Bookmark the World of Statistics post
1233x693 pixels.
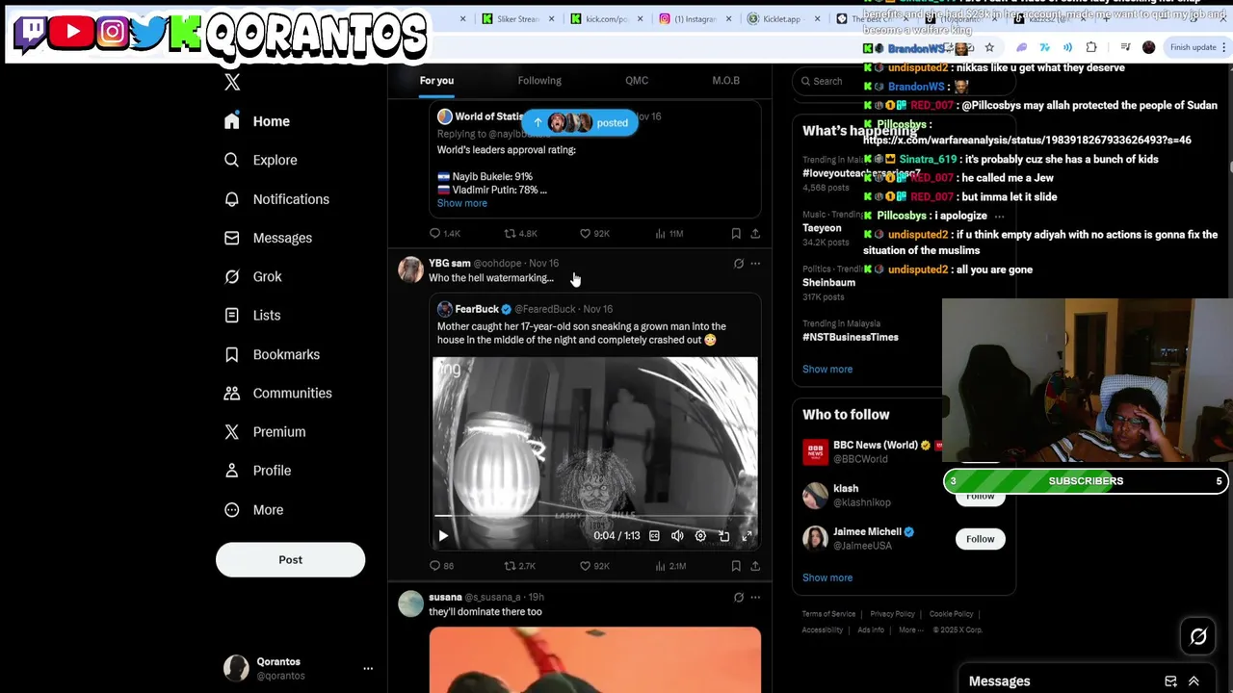(x=736, y=233)
